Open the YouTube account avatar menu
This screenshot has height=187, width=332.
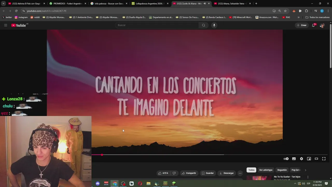pos(322,25)
